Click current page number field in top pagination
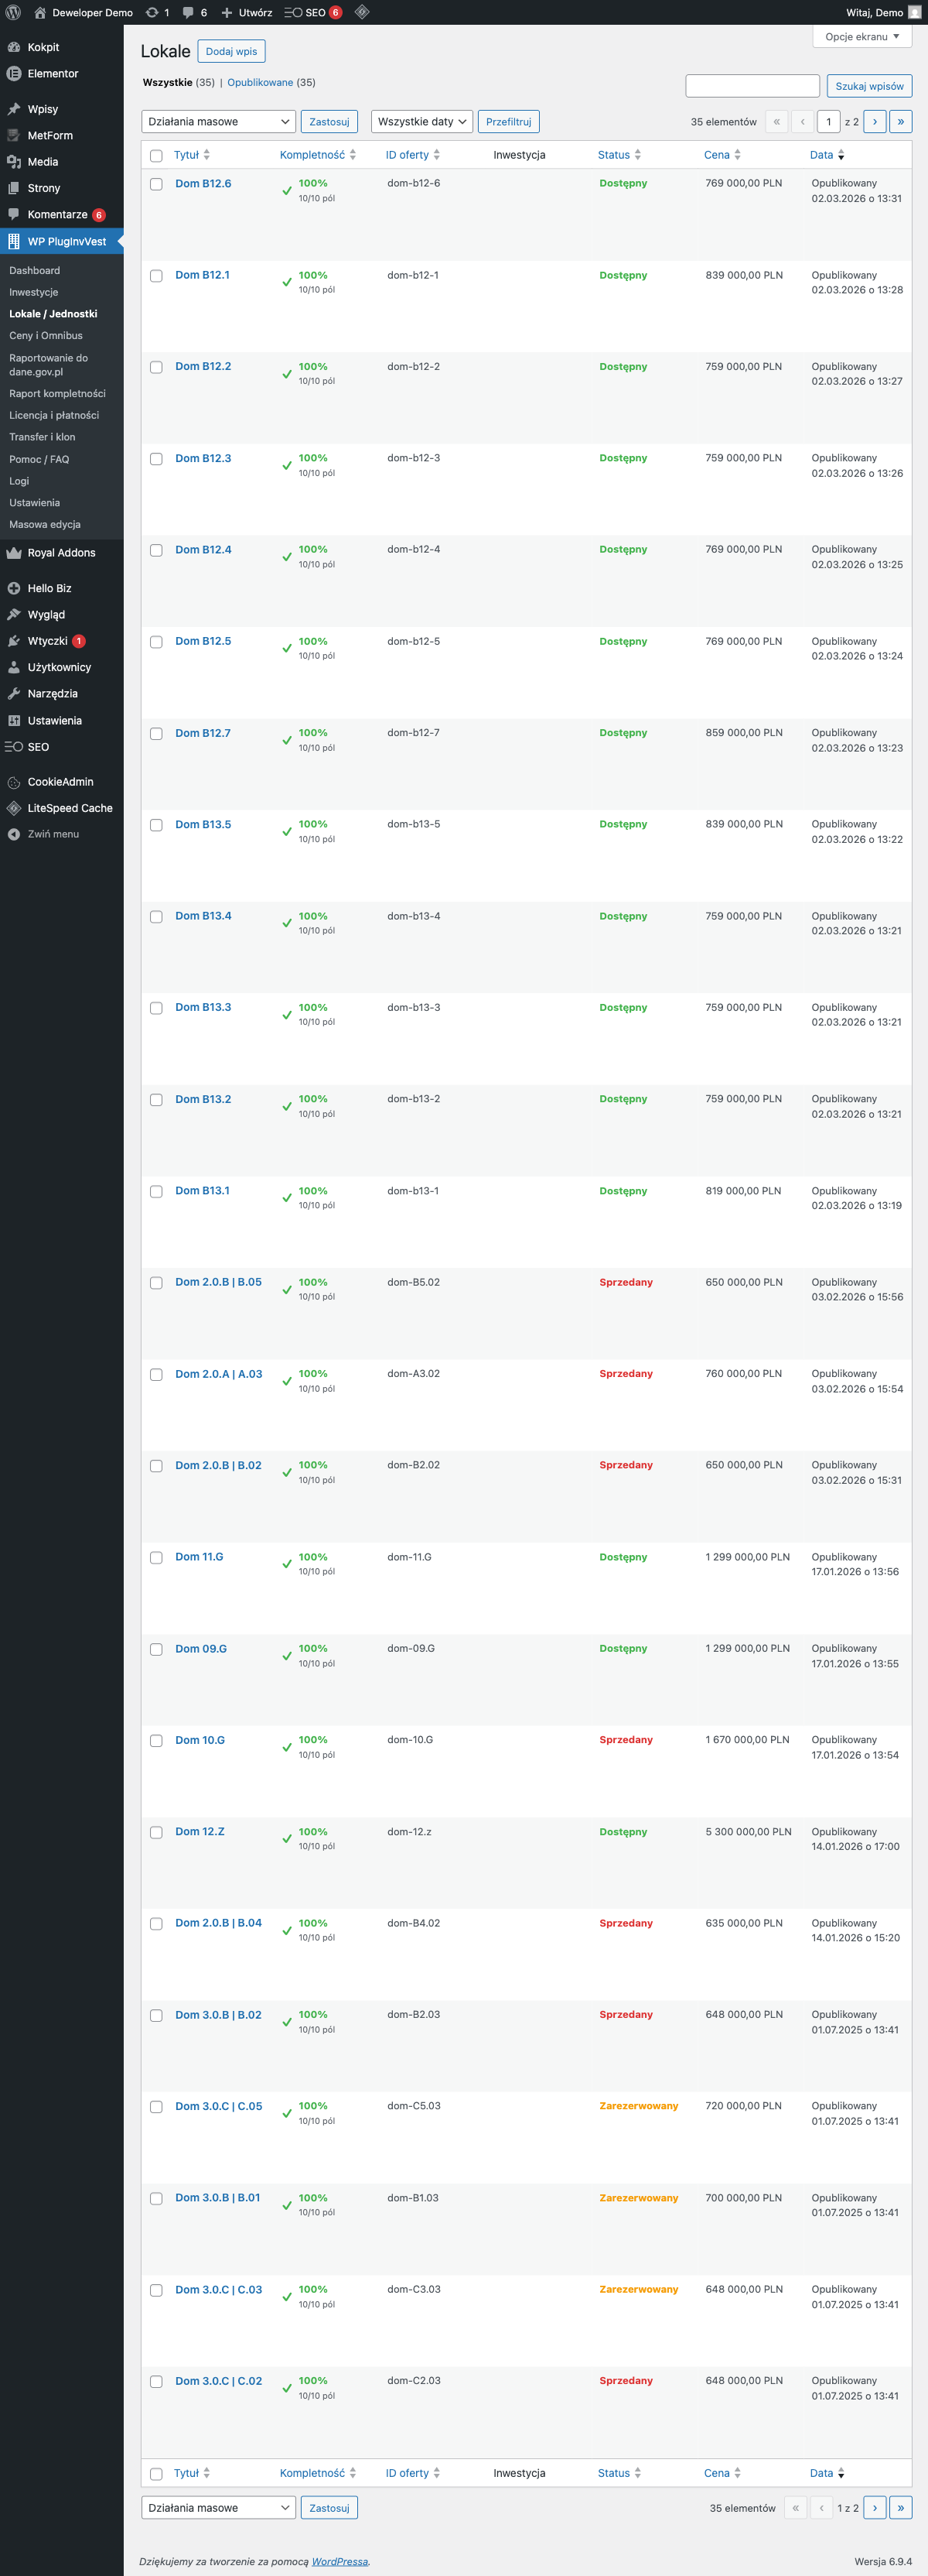Viewport: 928px width, 2576px height. pos(828,121)
